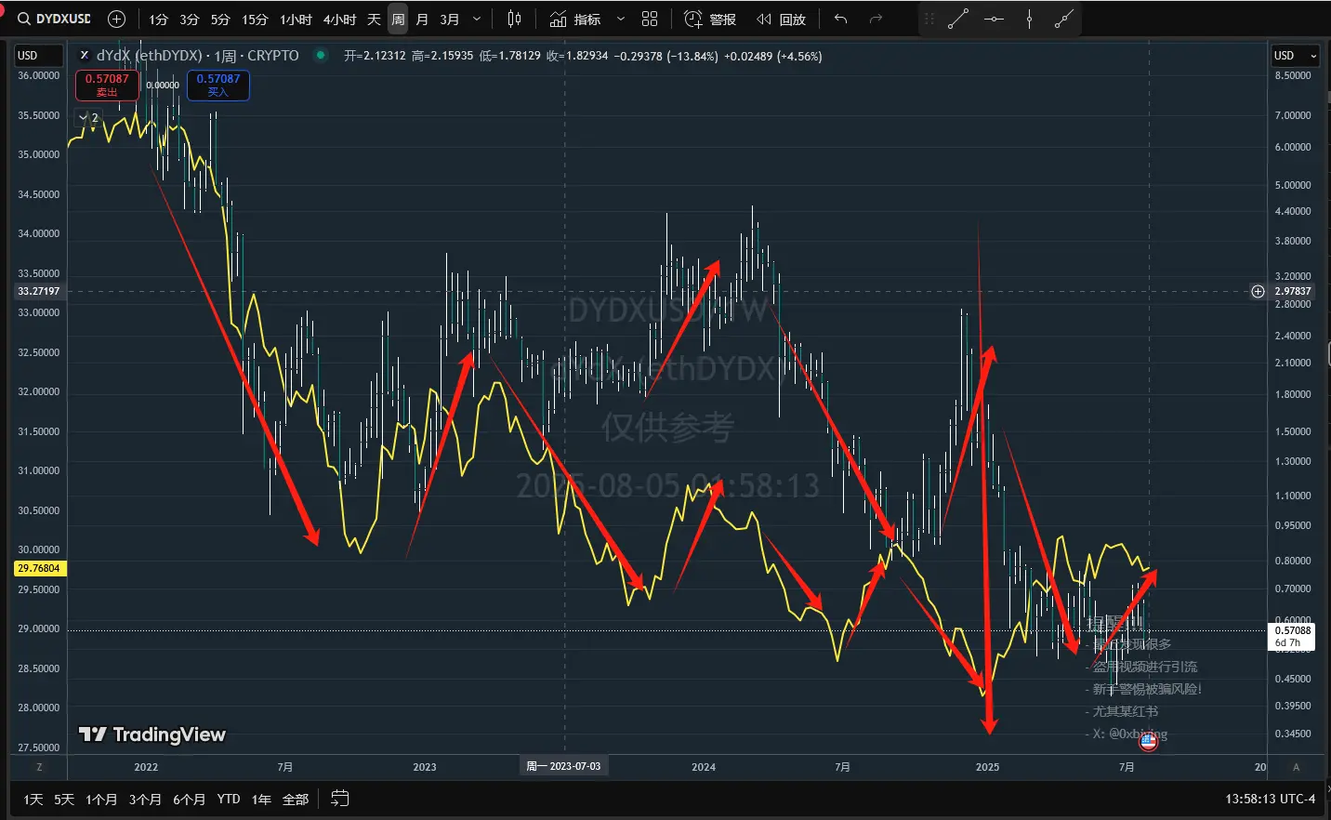Set date range to 3个月

coord(145,799)
